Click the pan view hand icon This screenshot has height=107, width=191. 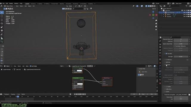pos(156,23)
